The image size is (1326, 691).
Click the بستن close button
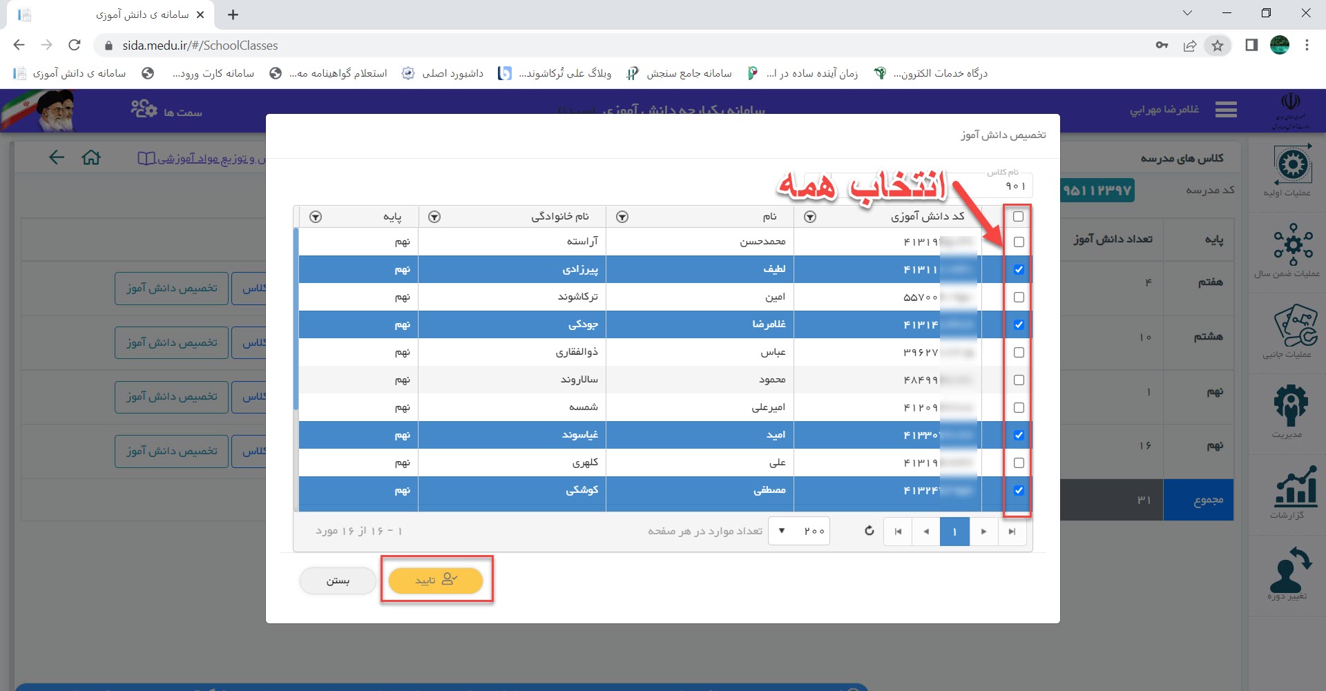coord(338,581)
